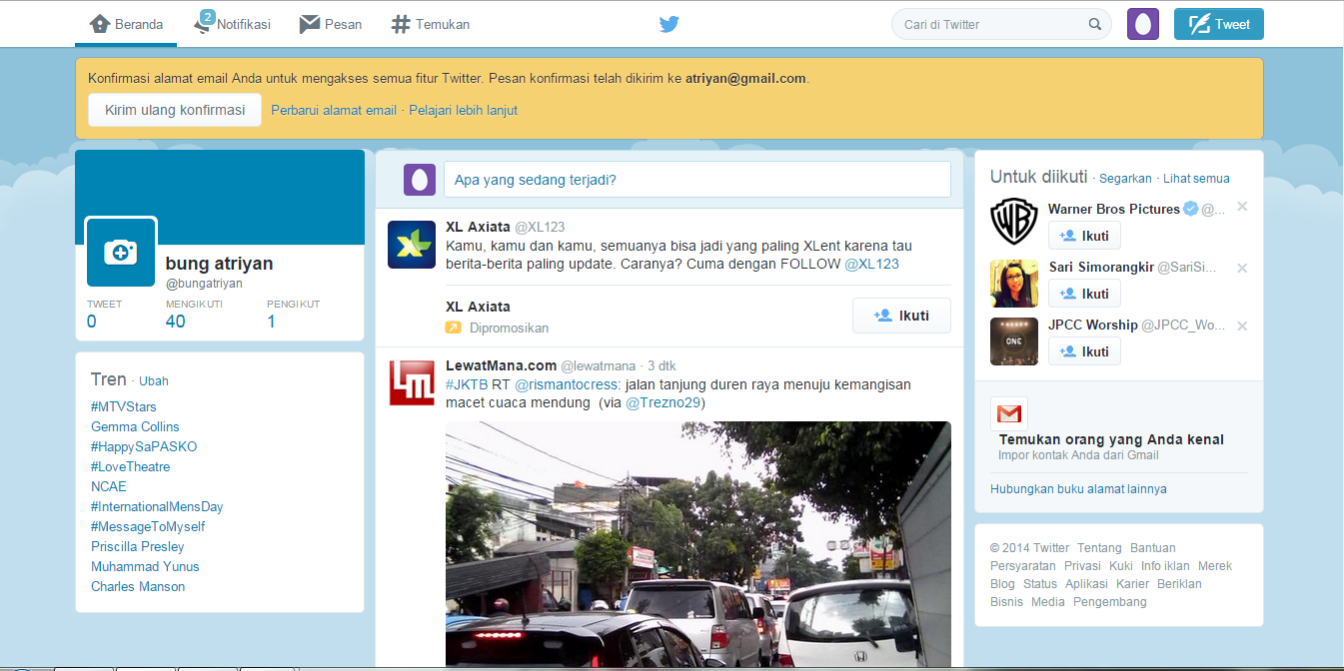Screen dimensions: 1344x671
Task: Click the Cari di Twitter search field
Action: coord(1001,25)
